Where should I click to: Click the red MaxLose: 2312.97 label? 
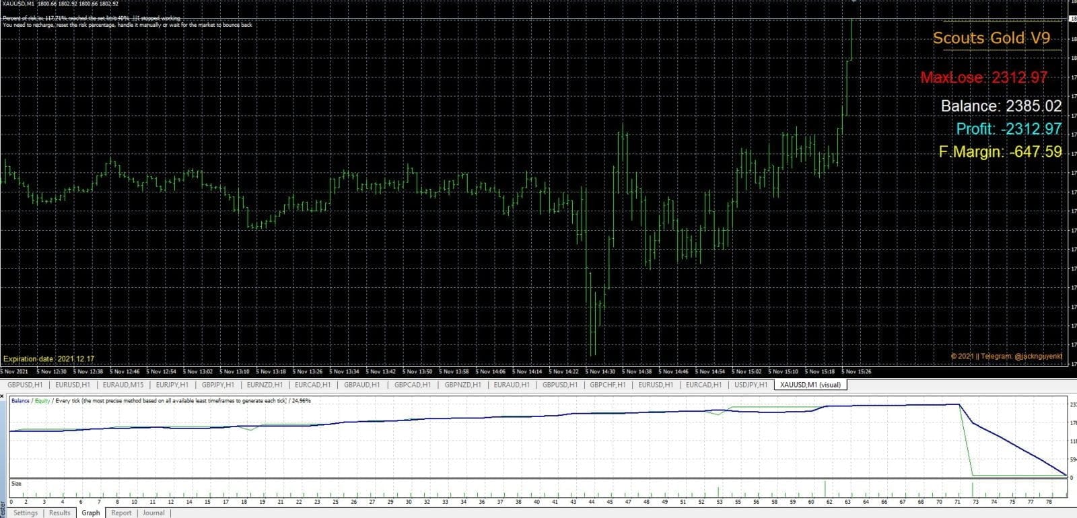point(983,77)
